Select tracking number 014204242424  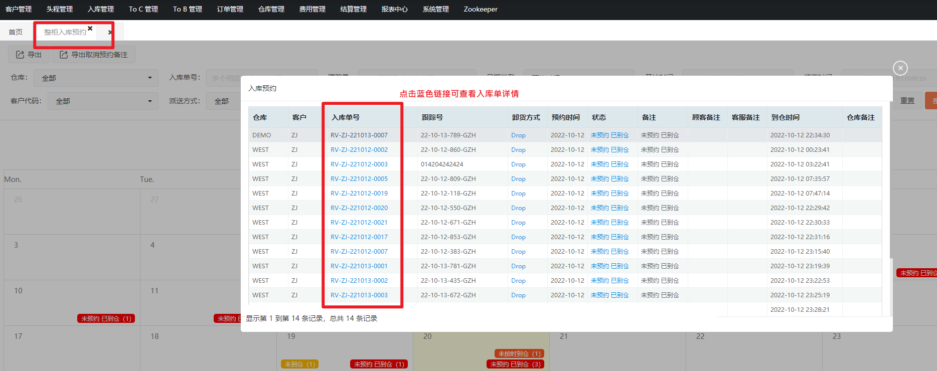point(442,164)
